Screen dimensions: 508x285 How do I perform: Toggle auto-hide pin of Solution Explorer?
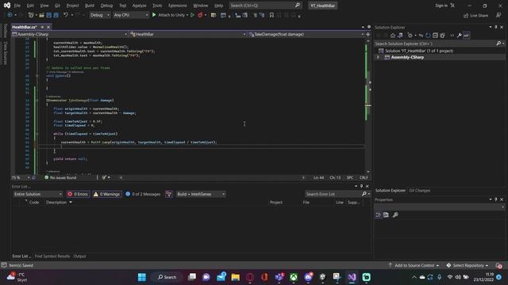[x=495, y=27]
